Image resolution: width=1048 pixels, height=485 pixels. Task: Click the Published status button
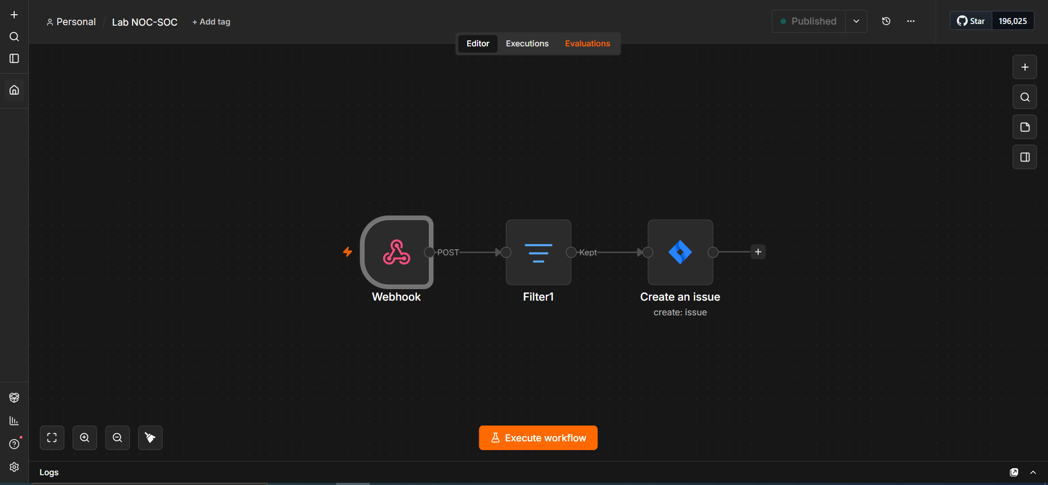[808, 21]
